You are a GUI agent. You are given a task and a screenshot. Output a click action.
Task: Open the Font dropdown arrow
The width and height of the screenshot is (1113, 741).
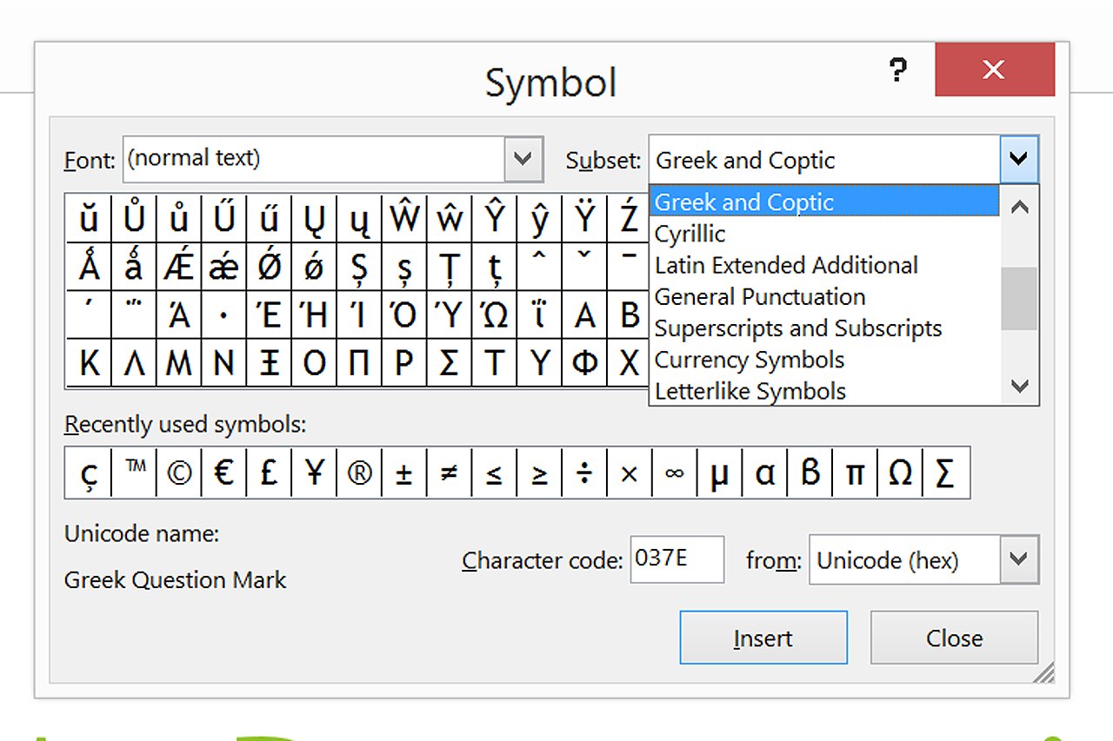click(523, 159)
